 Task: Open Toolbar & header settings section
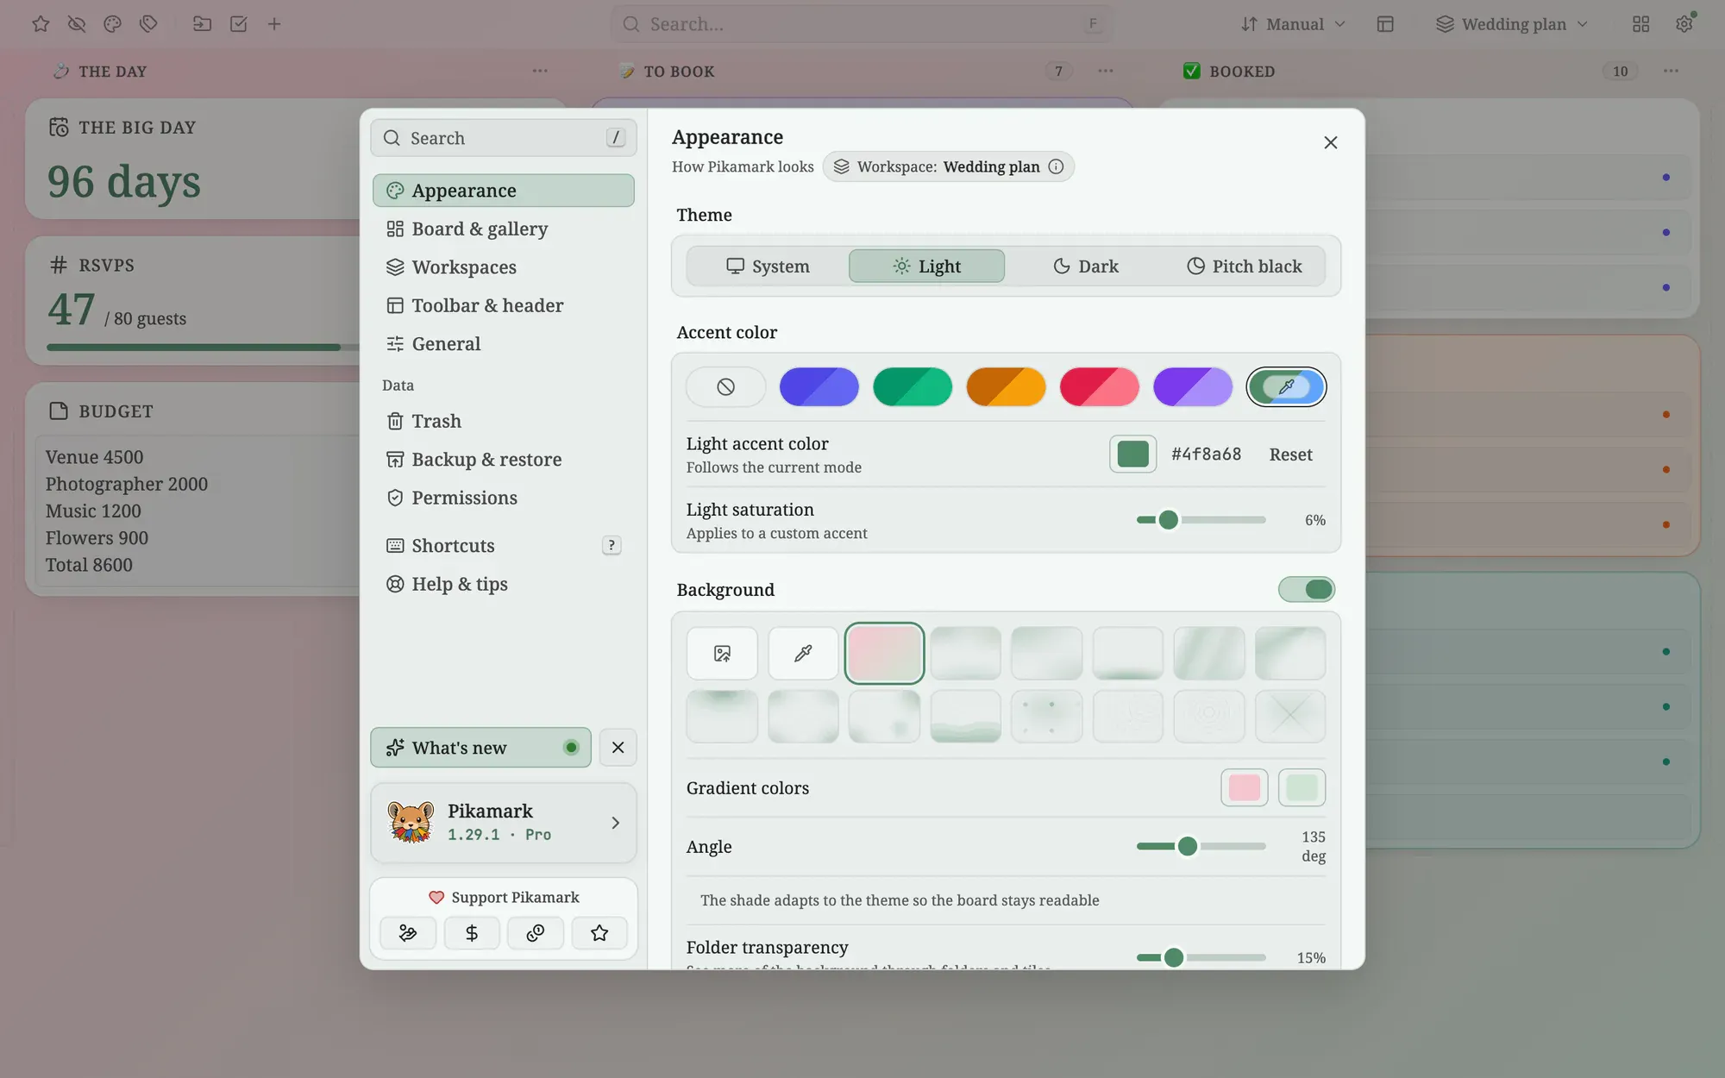coord(504,305)
